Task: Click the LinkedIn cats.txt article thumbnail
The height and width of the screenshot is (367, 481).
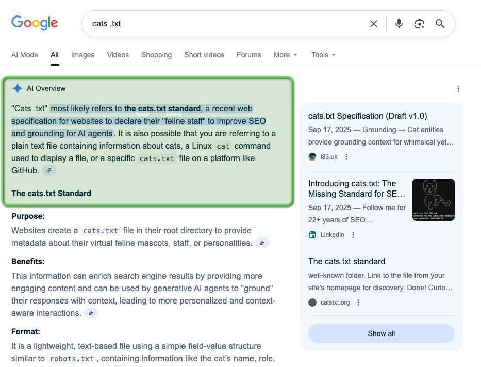Action: click(x=433, y=199)
